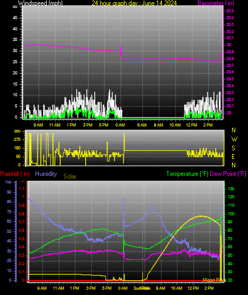Click the 100 value on temperature scale
This screenshot has width=248, height=295.
(x=231, y=214)
